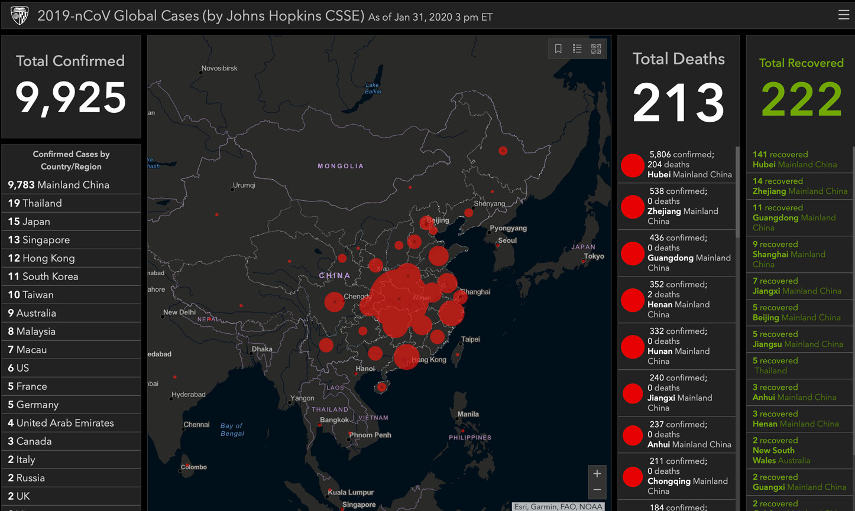Screen dimensions: 855x511
Task: Select the 10 Taiwan row
Action: 71,295
